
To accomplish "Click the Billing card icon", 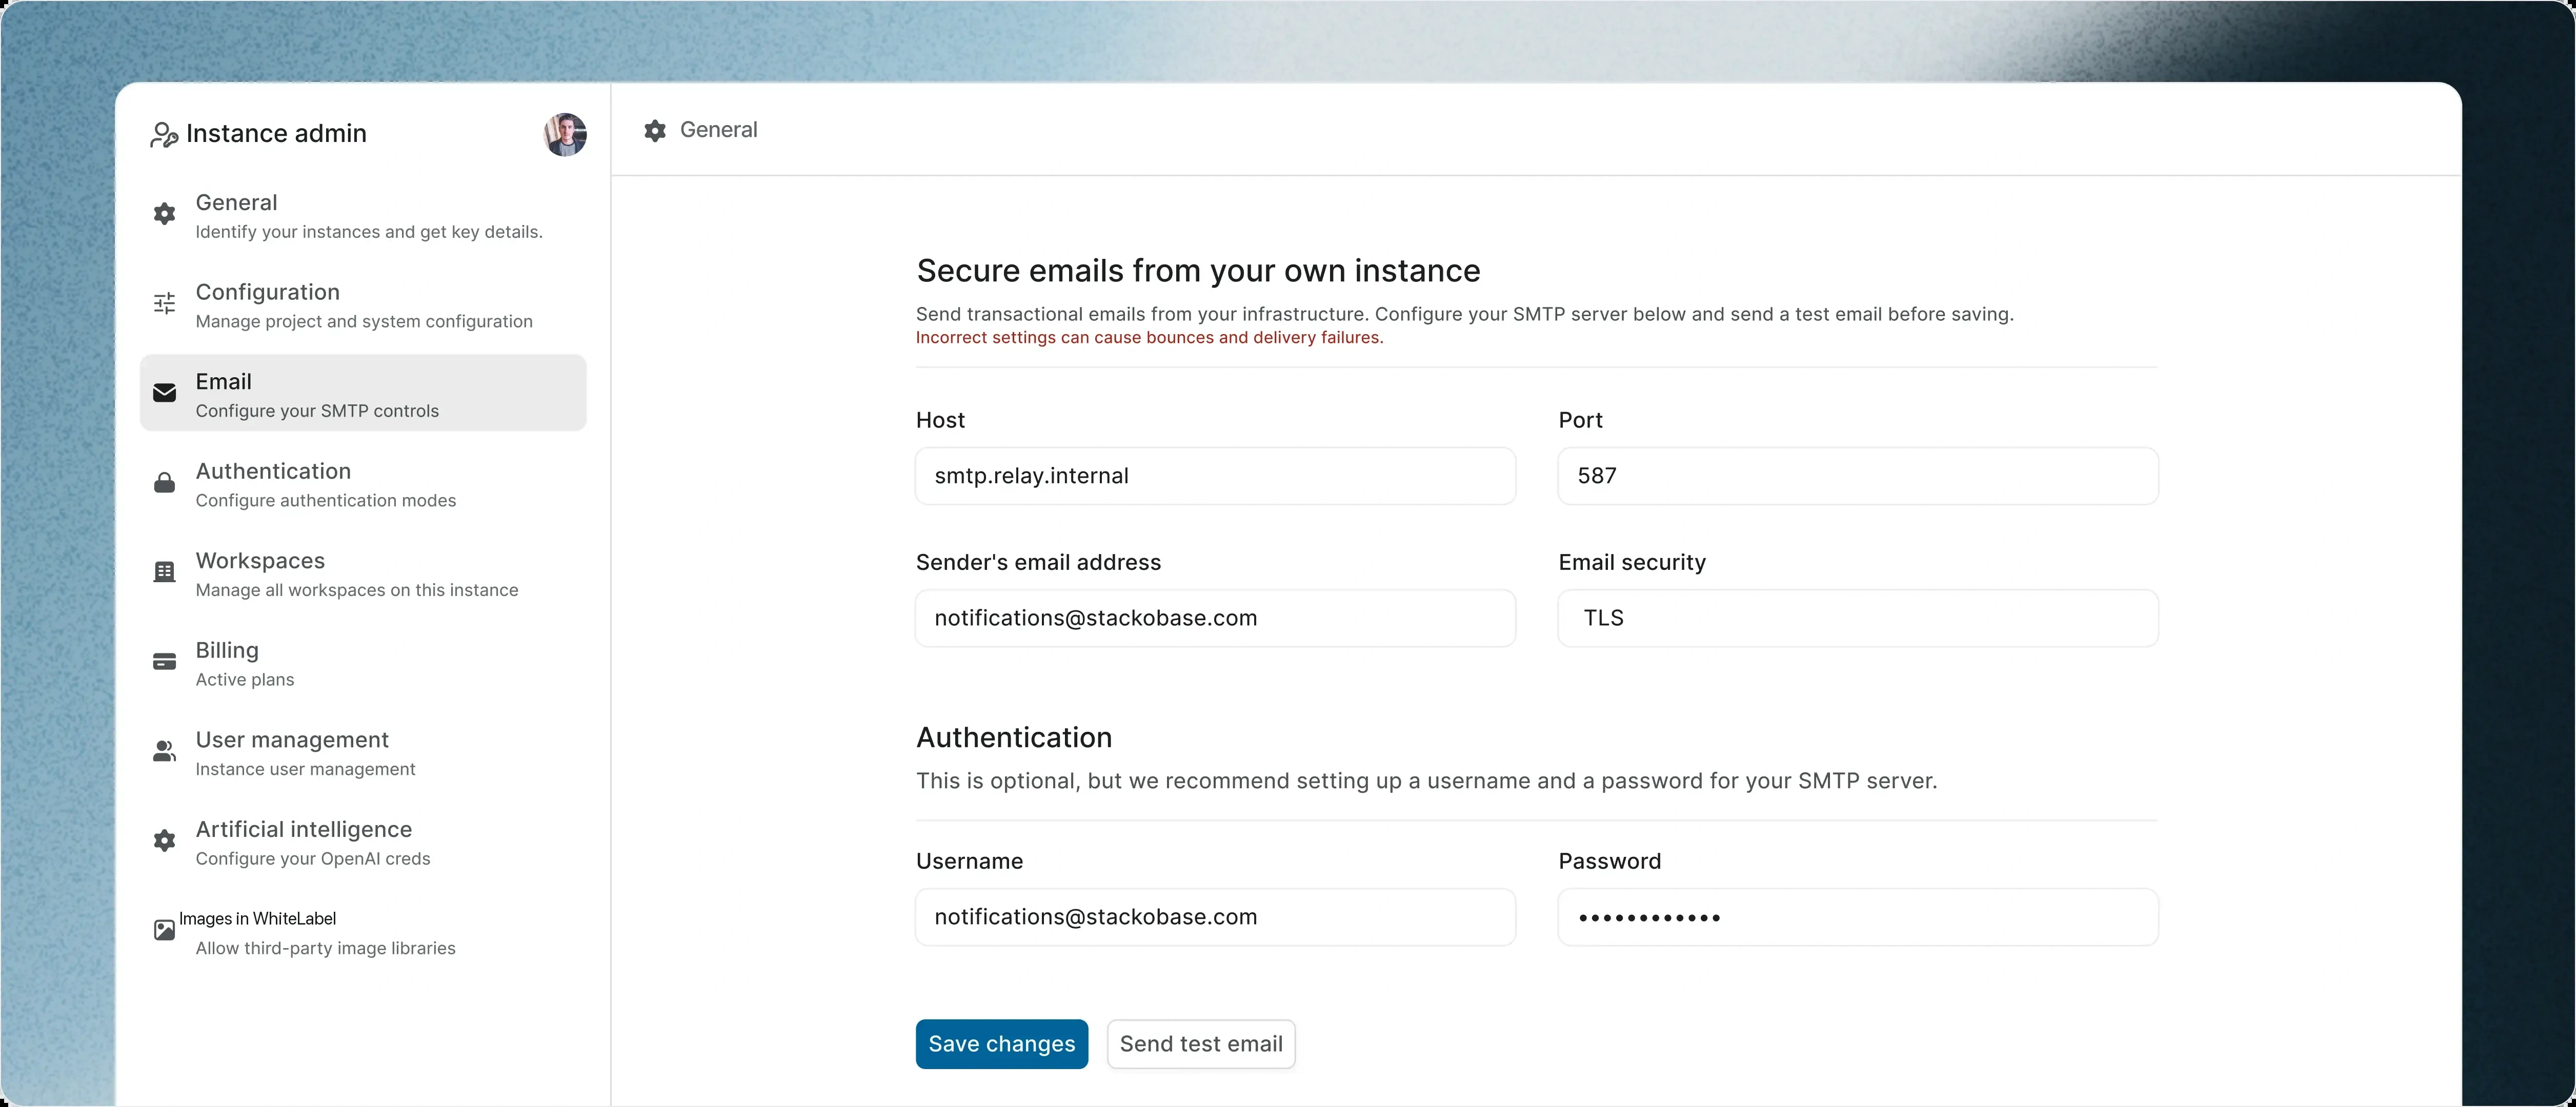I will click(164, 662).
